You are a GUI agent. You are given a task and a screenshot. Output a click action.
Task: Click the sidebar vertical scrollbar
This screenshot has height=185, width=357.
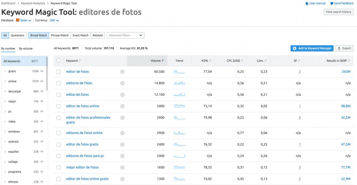[47, 74]
